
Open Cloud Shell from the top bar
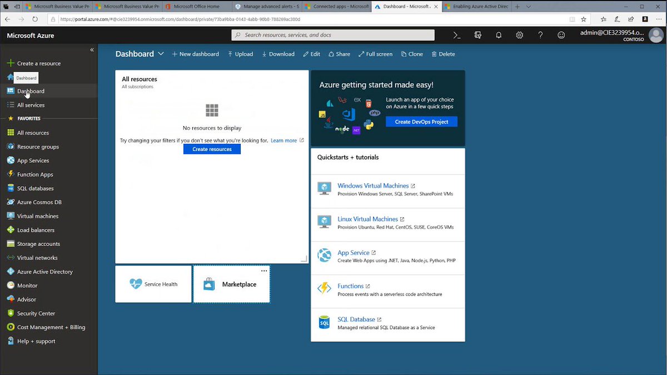[457, 35]
